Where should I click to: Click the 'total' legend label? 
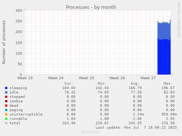(15, 123)
